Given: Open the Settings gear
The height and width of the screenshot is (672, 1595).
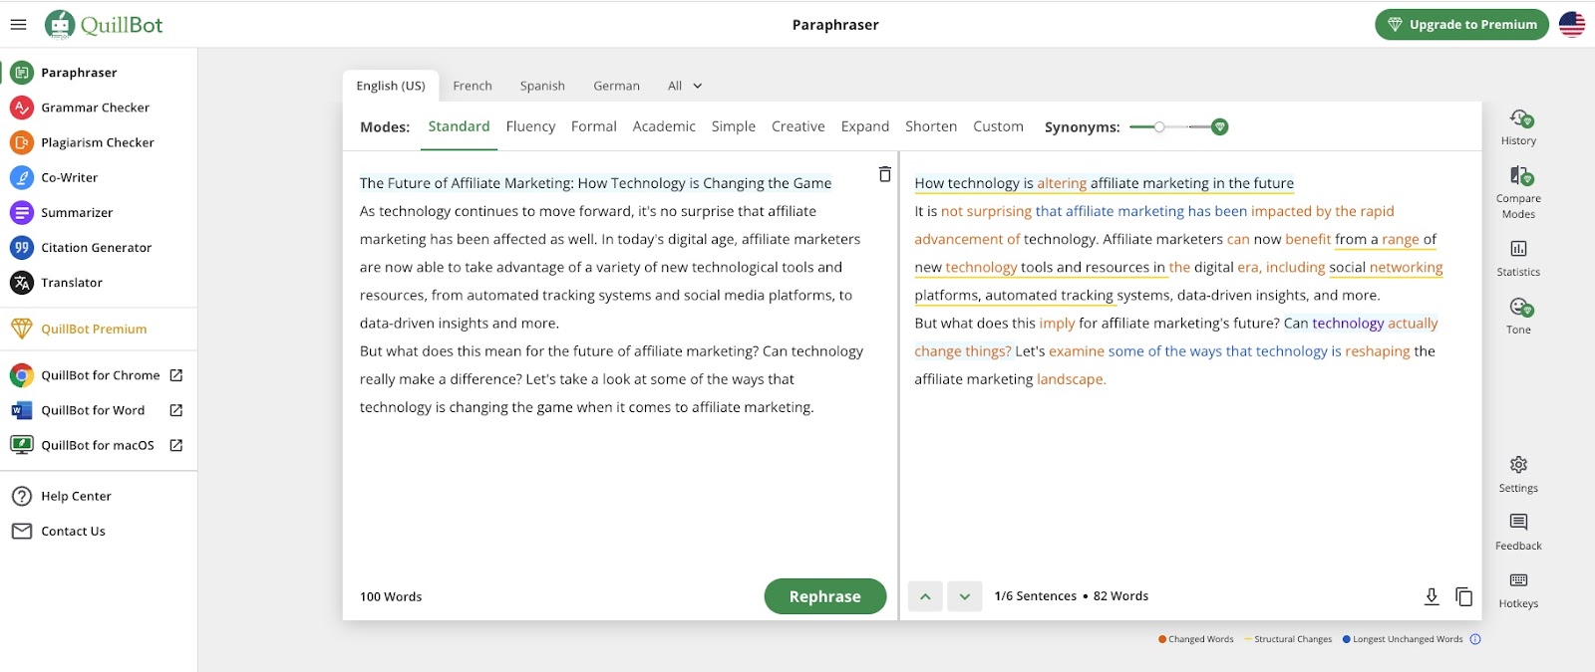Looking at the screenshot, I should [x=1518, y=474].
